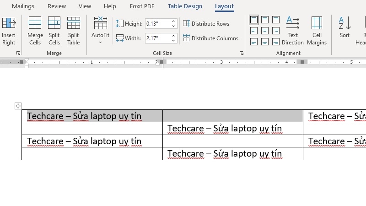Select Align Bottom Center

pyautogui.click(x=265, y=42)
